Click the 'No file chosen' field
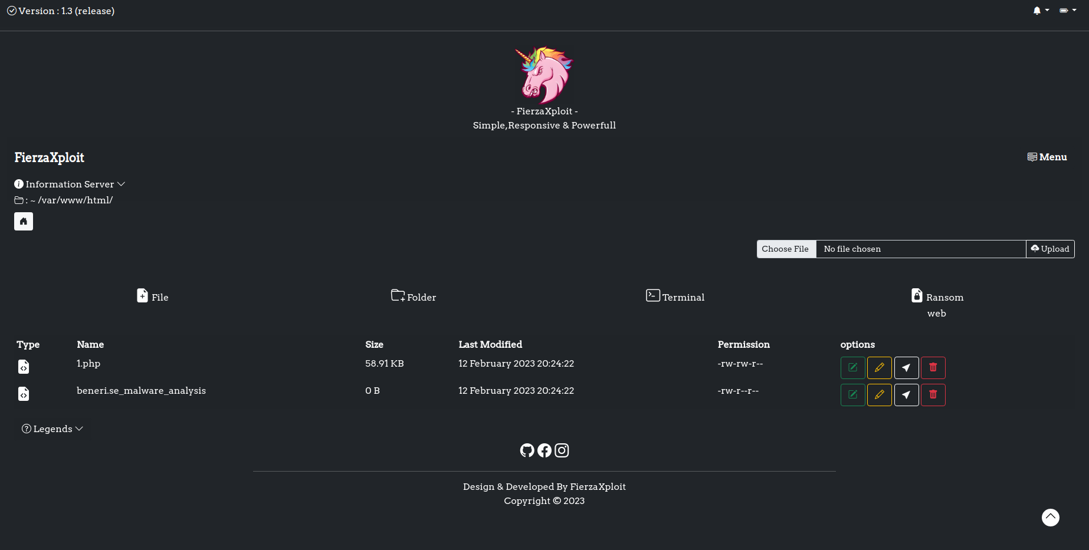 pos(920,249)
